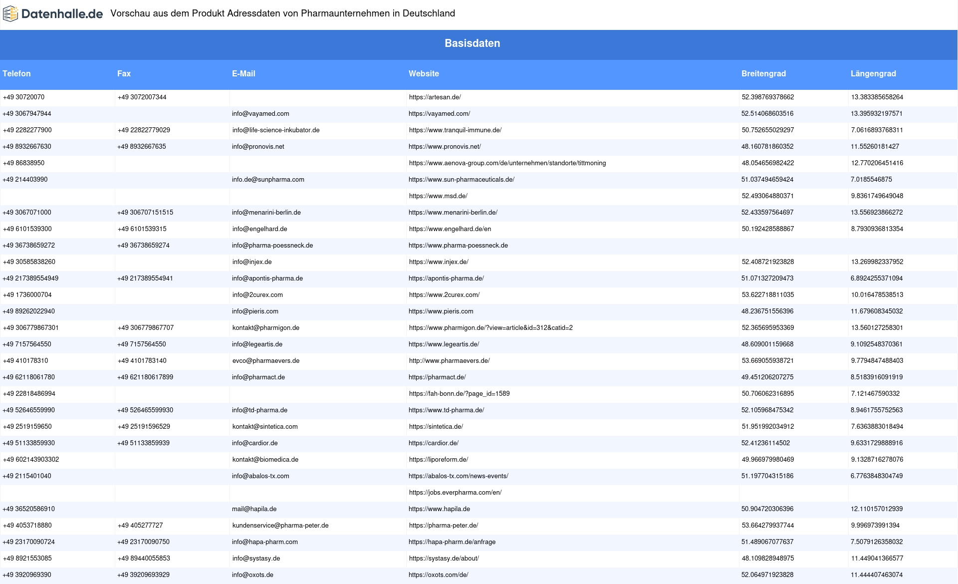Click the Fax column header
This screenshot has width=958, height=584.
pyautogui.click(x=124, y=73)
